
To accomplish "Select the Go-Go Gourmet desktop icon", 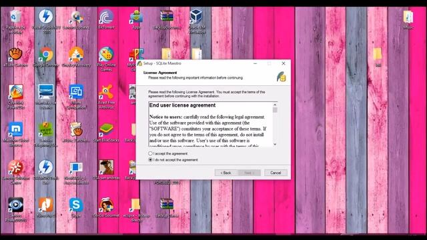I will coord(106,205).
